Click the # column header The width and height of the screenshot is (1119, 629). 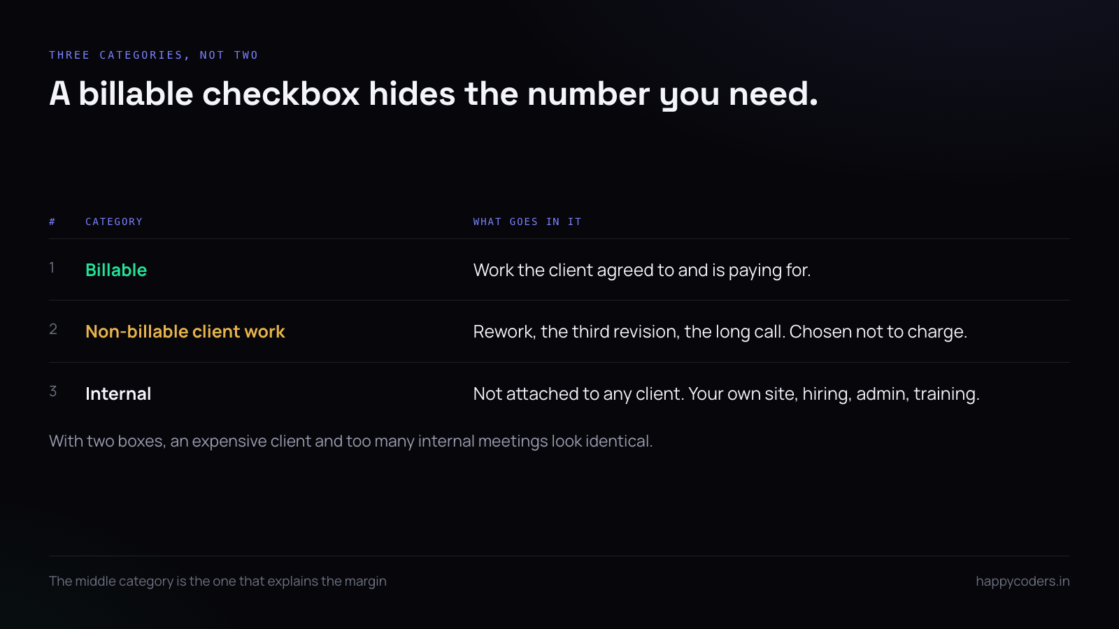point(52,222)
